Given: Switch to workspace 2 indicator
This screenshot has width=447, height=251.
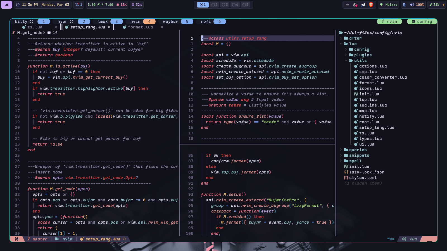Looking at the screenshot, I should (x=215, y=5).
